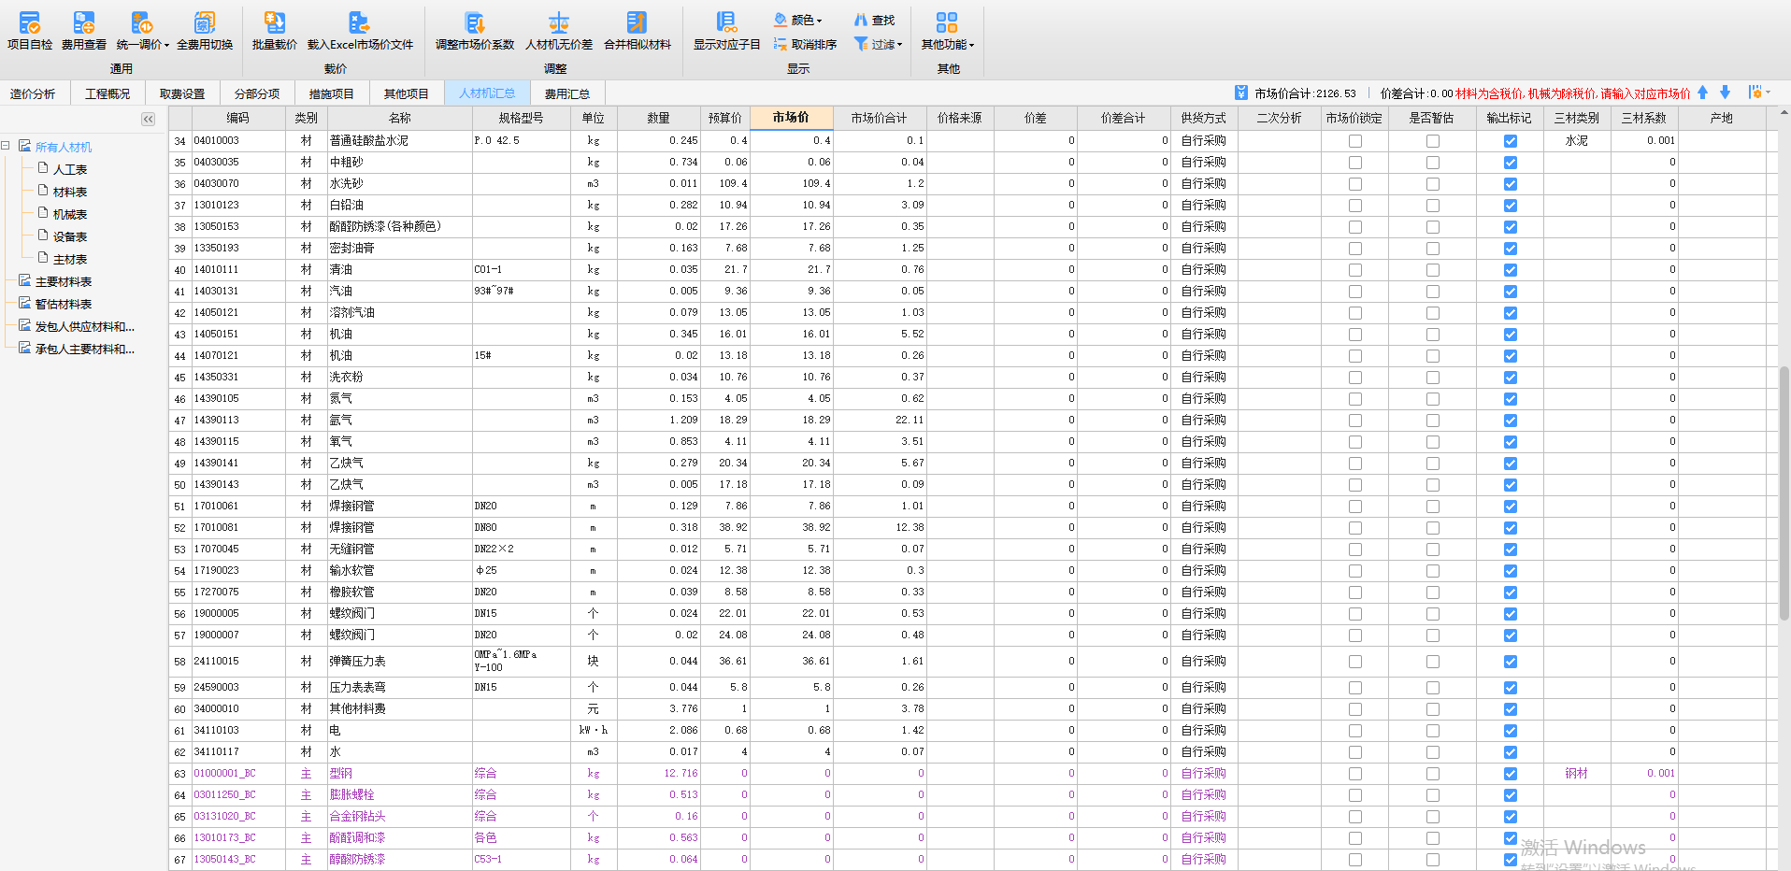Open 费用查看 cost view
Viewport: 1791px width, 871px height.
pyautogui.click(x=84, y=30)
